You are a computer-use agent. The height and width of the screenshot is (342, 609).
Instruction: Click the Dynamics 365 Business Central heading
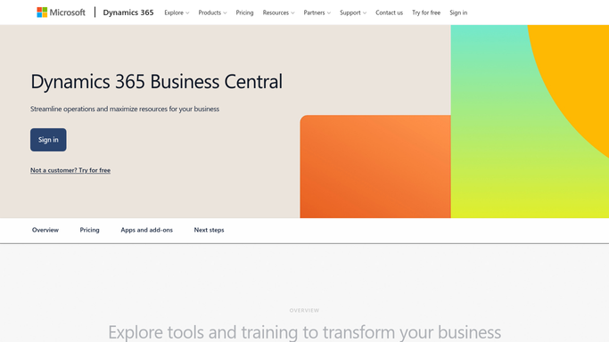(x=157, y=81)
